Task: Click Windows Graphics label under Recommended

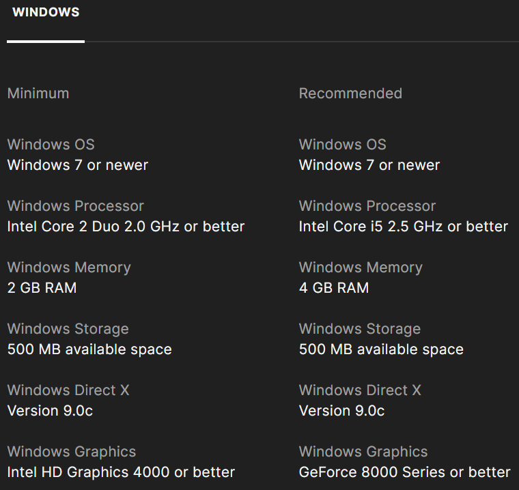Action: (363, 452)
